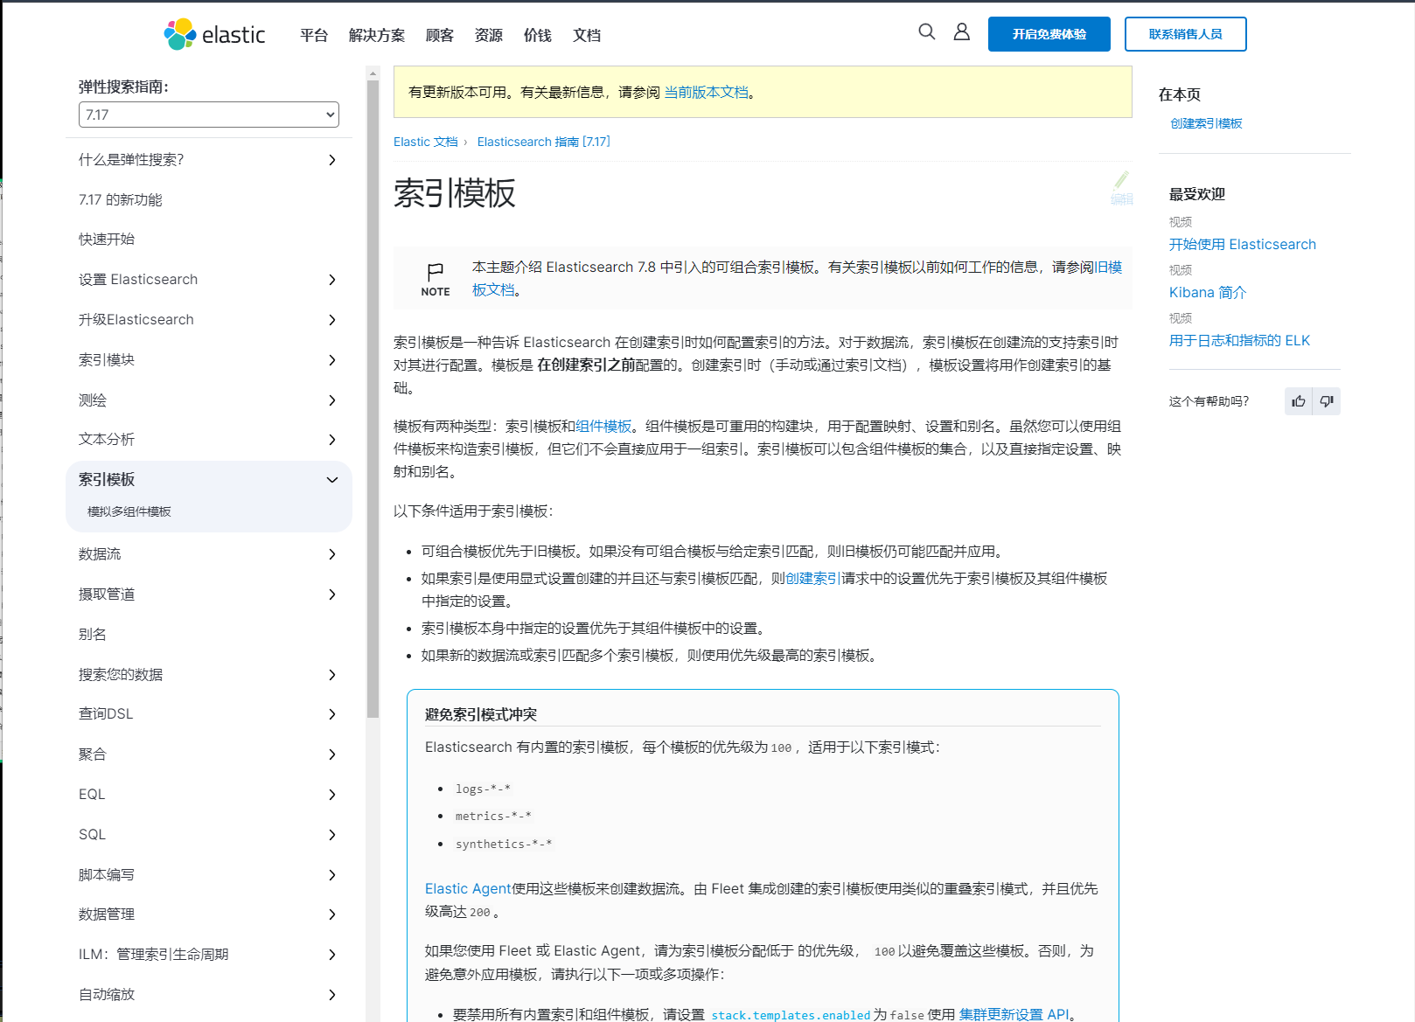Collapse the 索引模板 sidebar section
1415x1022 pixels.
331,480
